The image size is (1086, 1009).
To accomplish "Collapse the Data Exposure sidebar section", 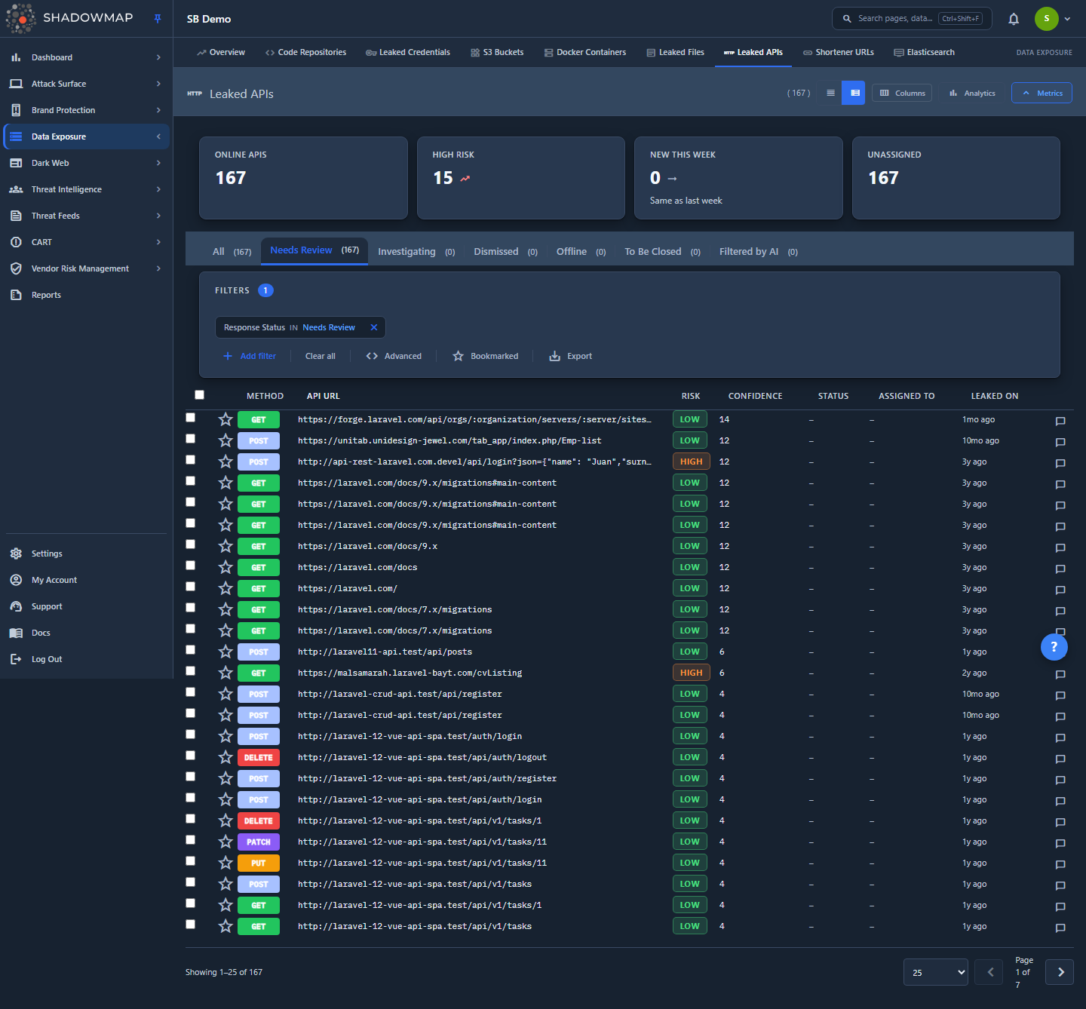I will coord(86,136).
